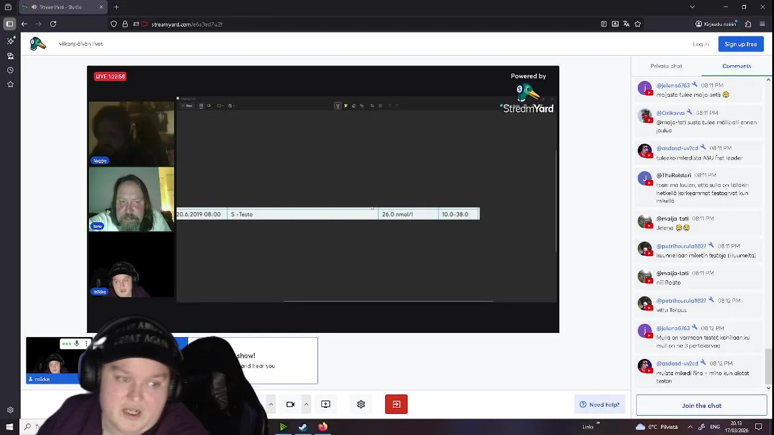
Task: Bookmark this page with the star
Action: coord(637,24)
